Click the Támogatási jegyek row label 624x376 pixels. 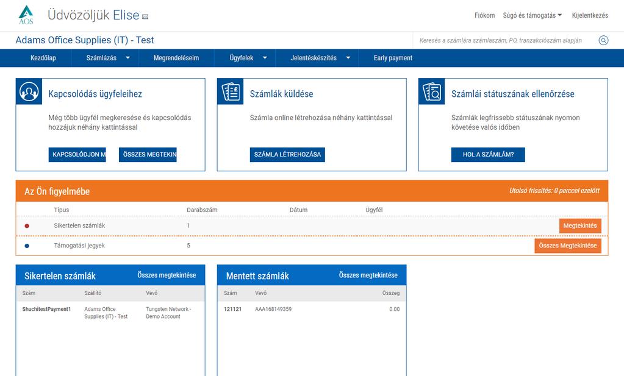pos(79,246)
